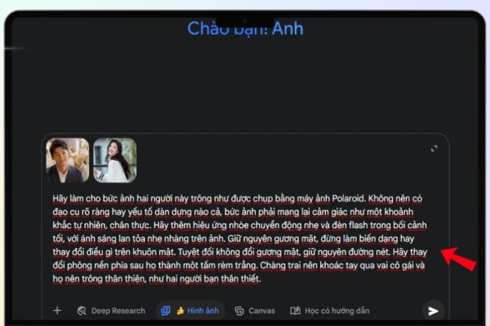Click the plus icon to add files

click(x=57, y=310)
